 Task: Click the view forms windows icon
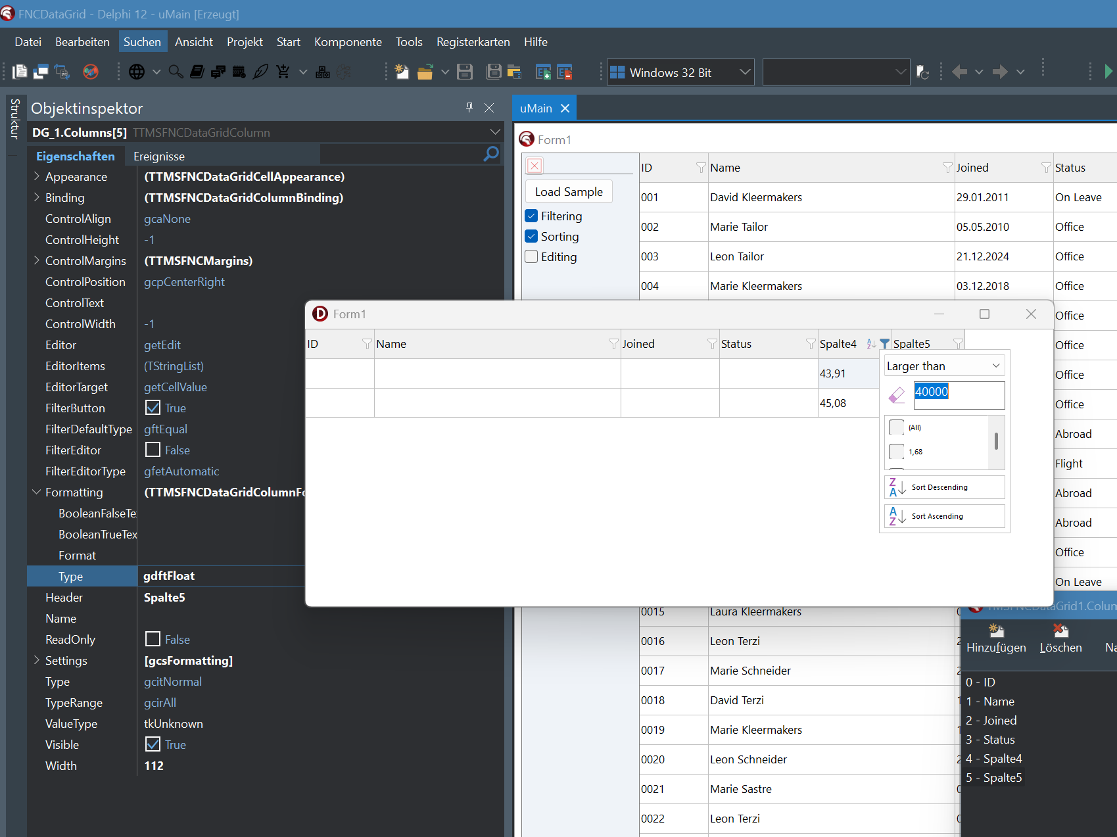tap(41, 72)
